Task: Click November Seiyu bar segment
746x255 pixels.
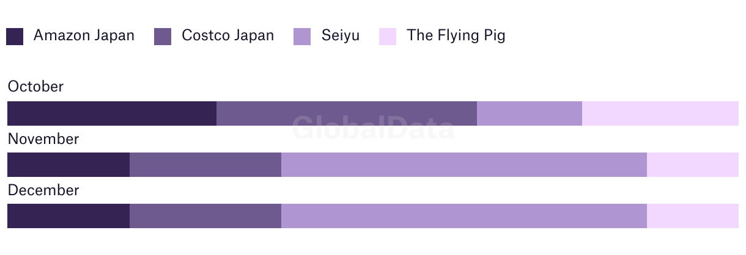Action: tap(464, 165)
